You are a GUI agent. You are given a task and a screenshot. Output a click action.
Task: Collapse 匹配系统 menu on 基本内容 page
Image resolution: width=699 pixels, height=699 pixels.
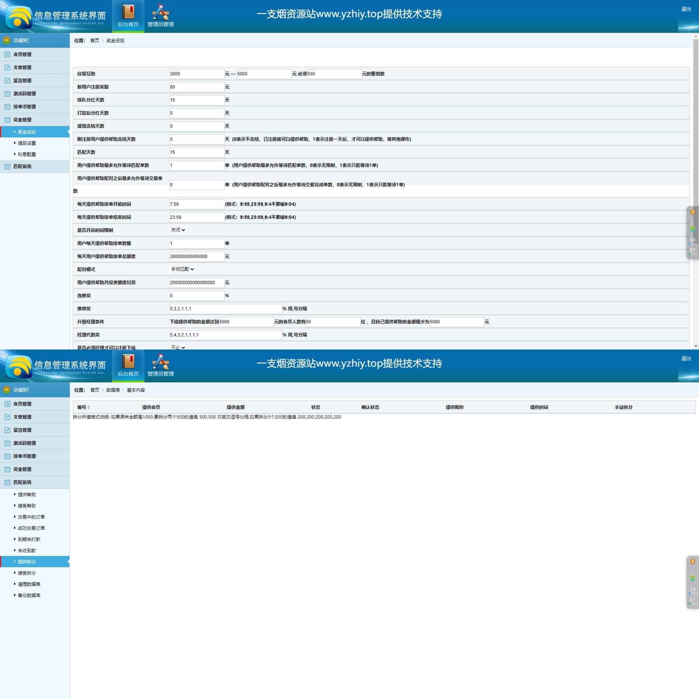coord(35,482)
